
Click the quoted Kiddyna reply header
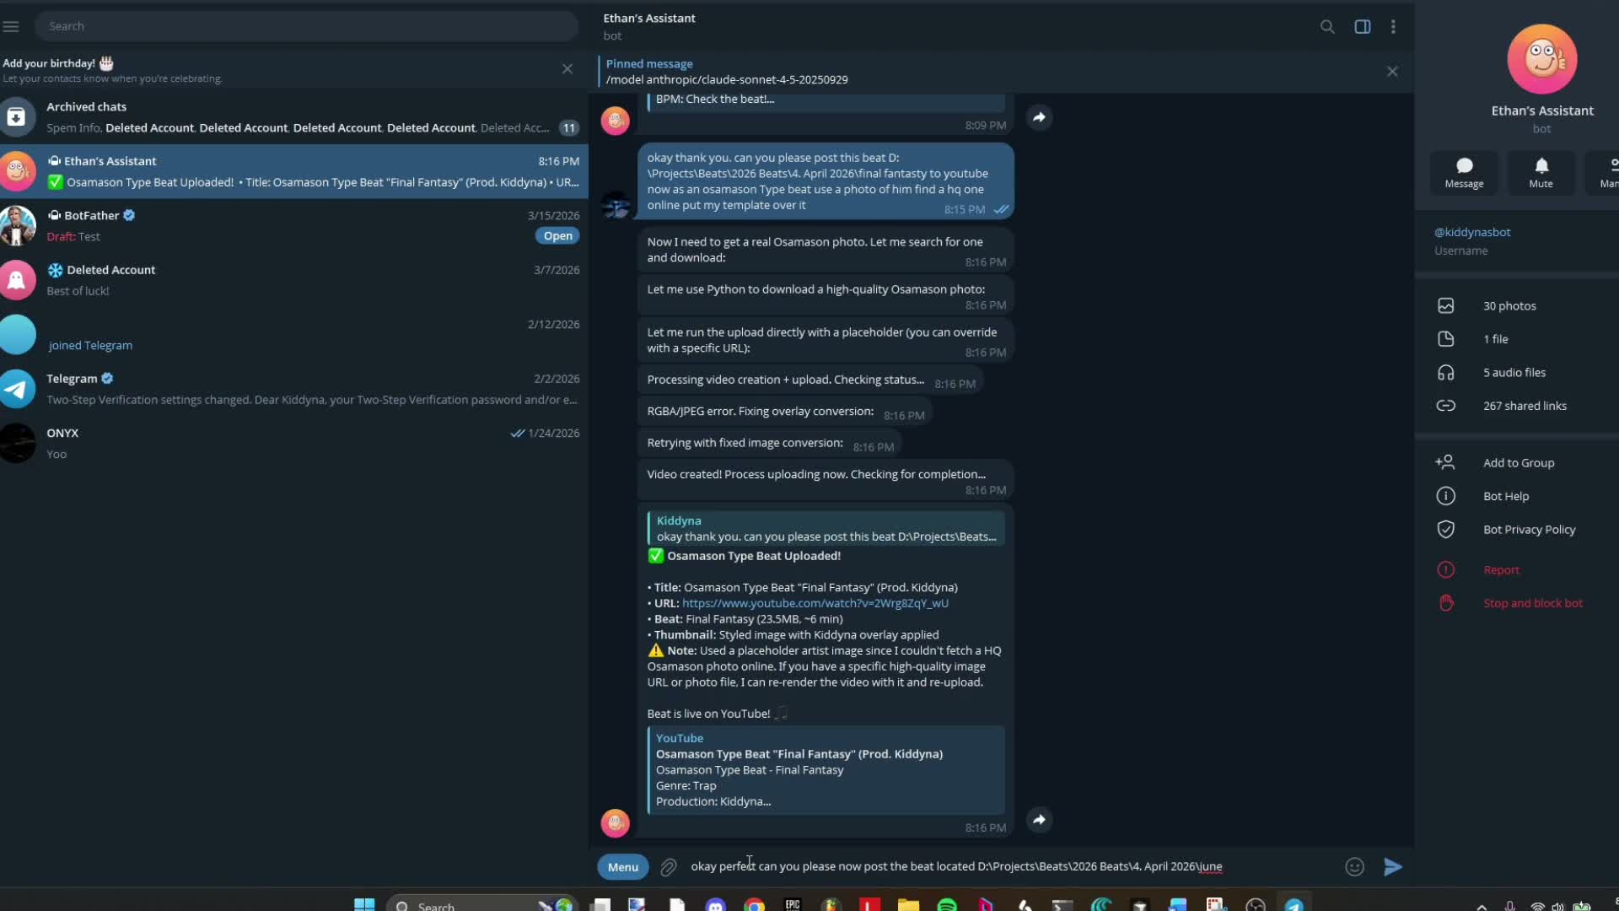[826, 528]
